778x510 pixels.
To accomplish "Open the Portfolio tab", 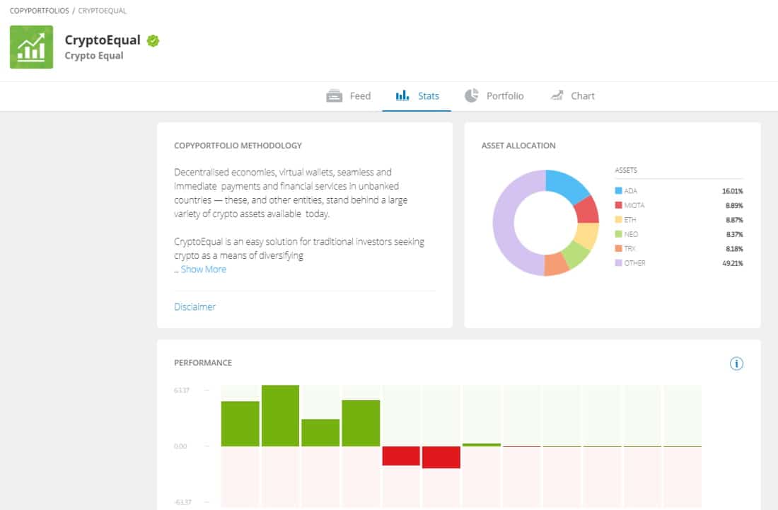I will point(494,95).
